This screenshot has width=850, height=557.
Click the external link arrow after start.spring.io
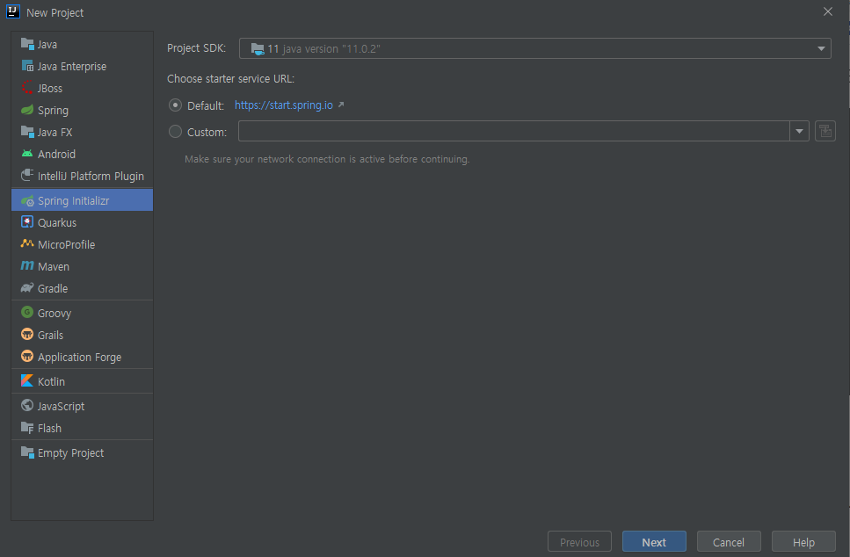(x=341, y=105)
